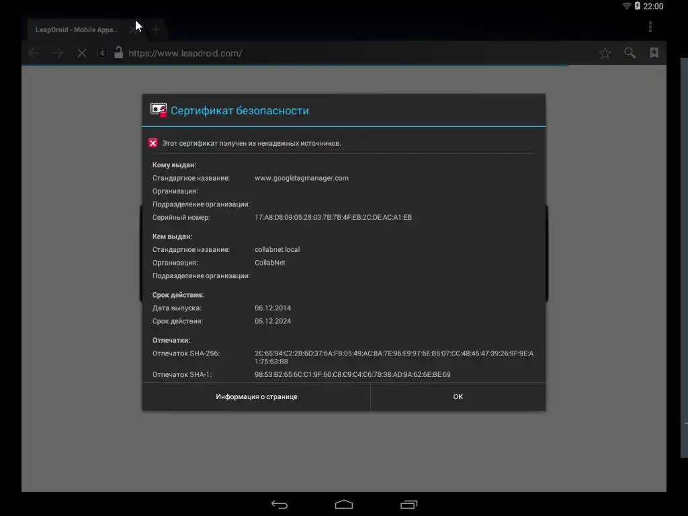Image resolution: width=688 pixels, height=516 pixels.
Task: Click the padlock icon in address bar
Action: [x=118, y=52]
